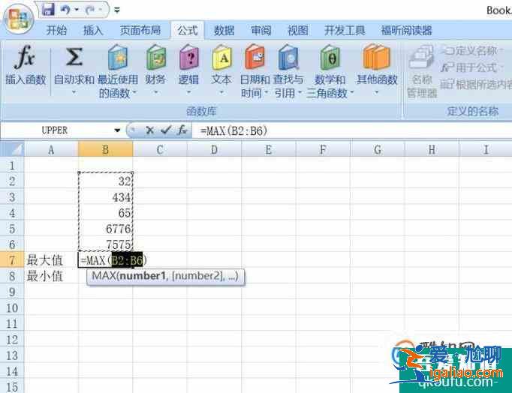Select row 7 header

(x=12, y=260)
